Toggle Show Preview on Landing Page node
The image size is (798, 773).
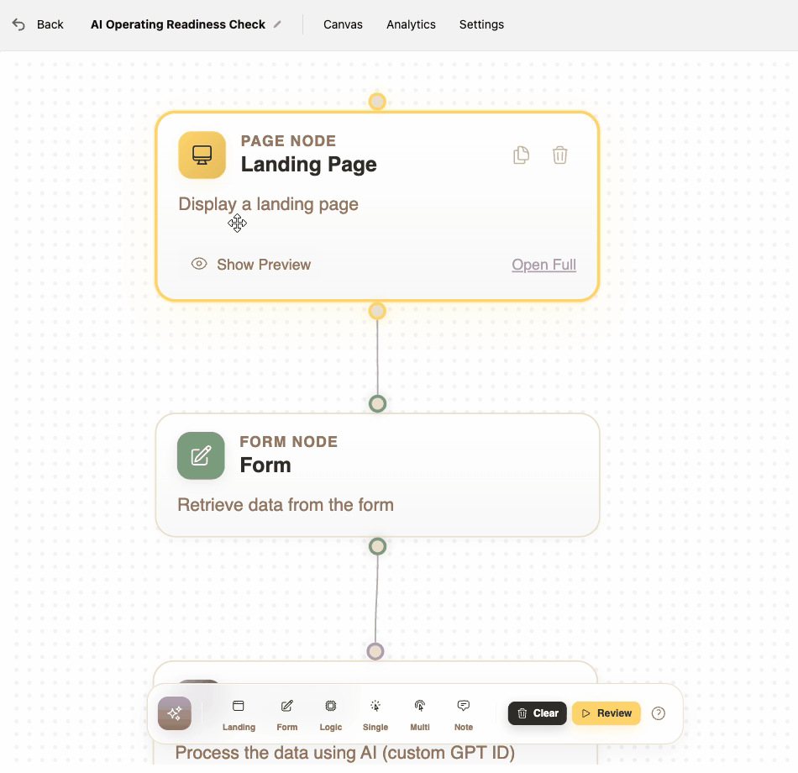click(x=251, y=264)
